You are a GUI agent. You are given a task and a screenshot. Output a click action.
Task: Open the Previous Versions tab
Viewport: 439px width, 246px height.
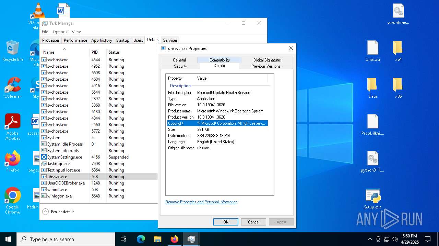point(266,66)
